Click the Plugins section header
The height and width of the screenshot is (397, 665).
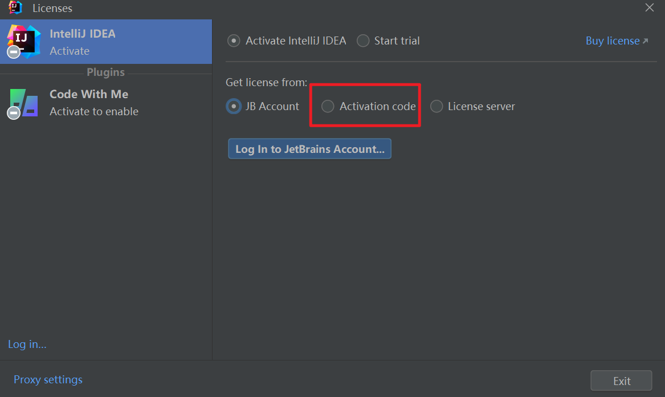coord(105,72)
